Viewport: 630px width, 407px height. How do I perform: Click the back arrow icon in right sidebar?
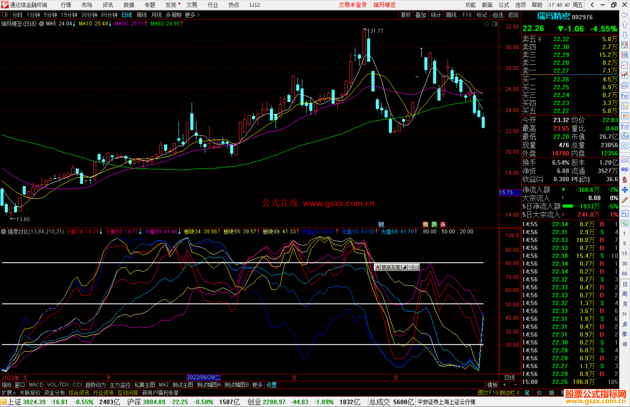tap(624, 15)
